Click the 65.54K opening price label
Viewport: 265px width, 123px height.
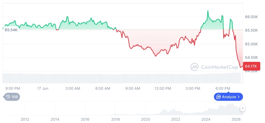[11, 30]
